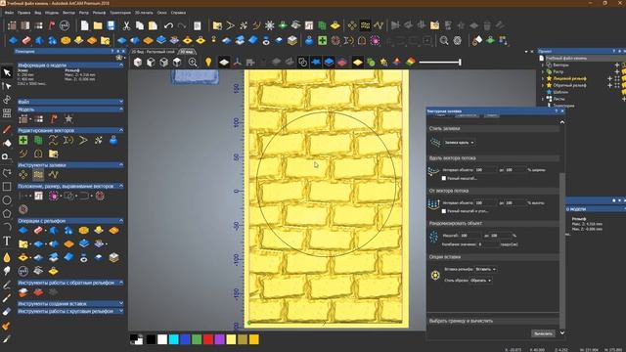Click help button of vector fill panel
Screen dimensions: 626x352
pyautogui.click(x=557, y=110)
